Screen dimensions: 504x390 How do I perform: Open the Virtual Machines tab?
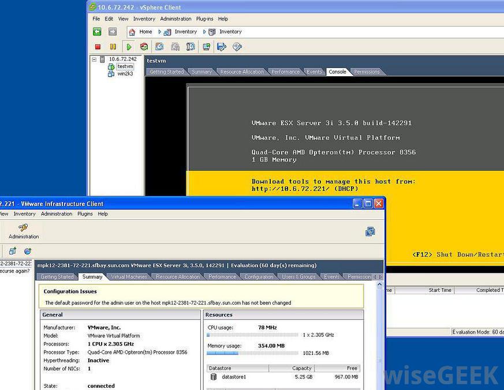[x=129, y=277]
